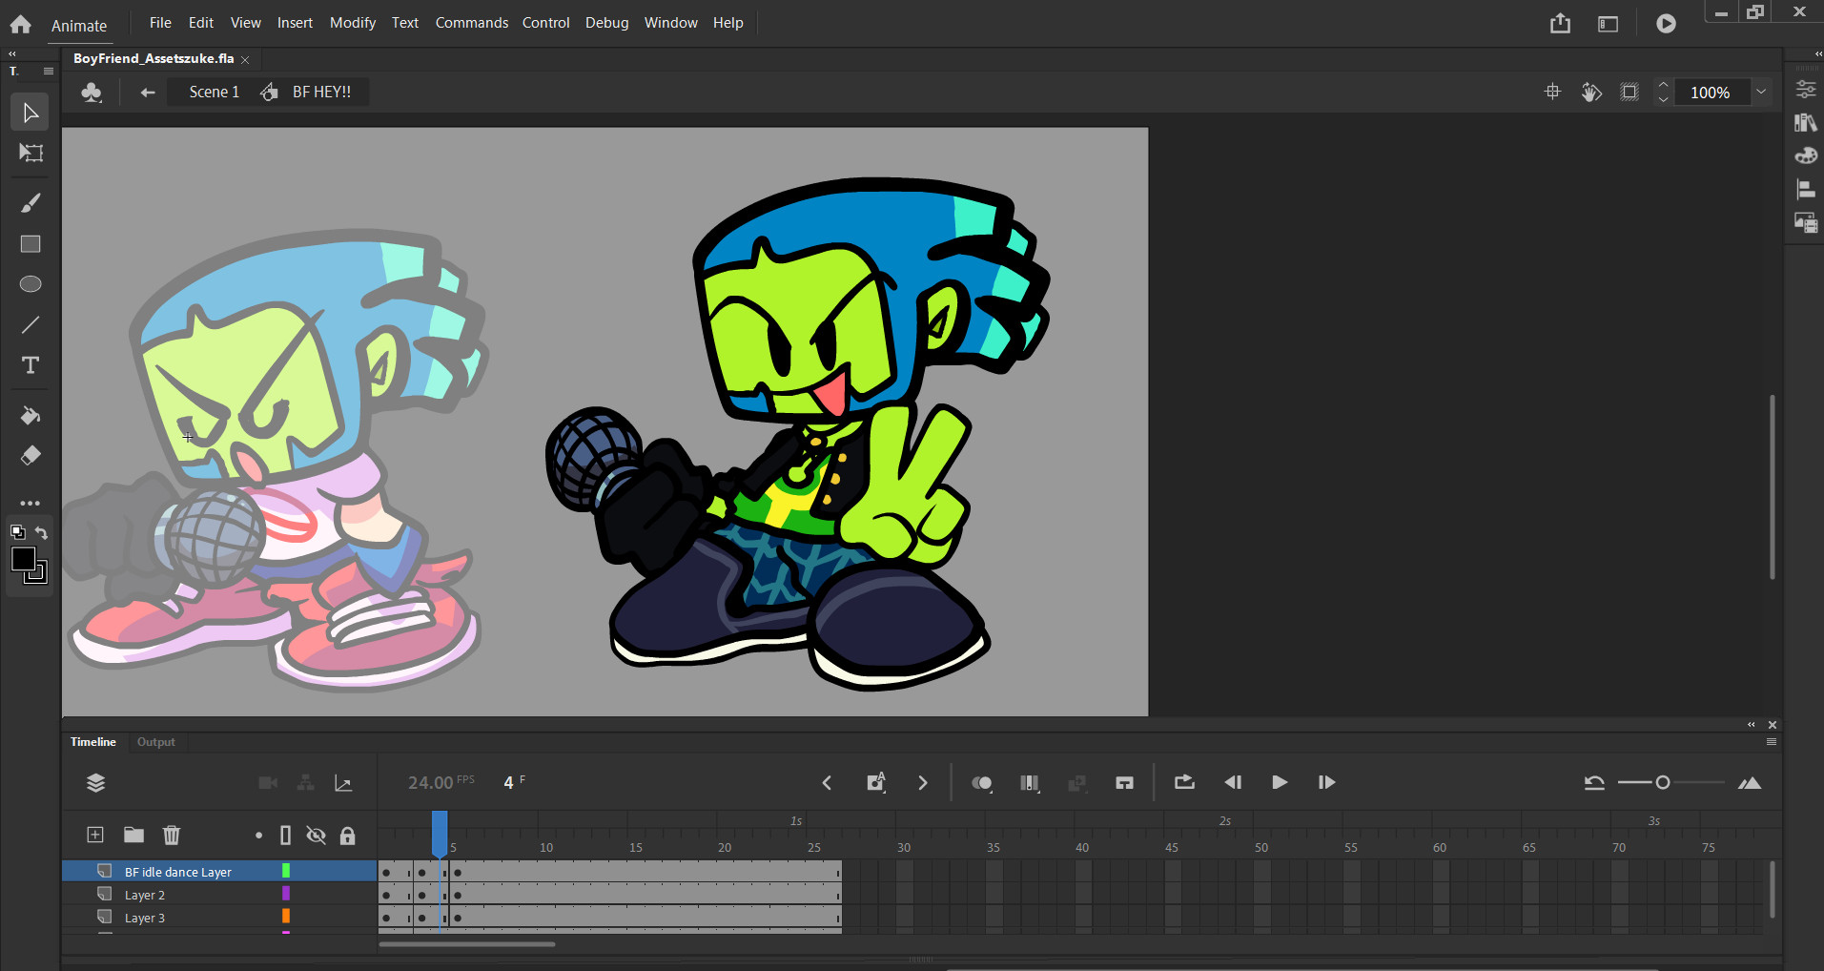Click the BF HEY!! symbol breadcrumb
Image resolution: width=1824 pixels, height=971 pixels.
[x=321, y=92]
